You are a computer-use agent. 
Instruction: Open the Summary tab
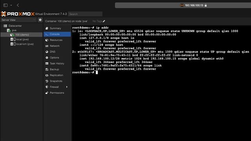tap(57, 28)
